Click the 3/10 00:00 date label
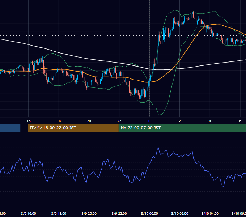This screenshot has height=217, width=246. pyautogui.click(x=149, y=213)
